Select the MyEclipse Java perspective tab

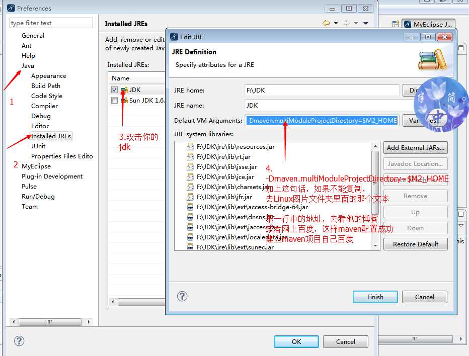click(429, 24)
